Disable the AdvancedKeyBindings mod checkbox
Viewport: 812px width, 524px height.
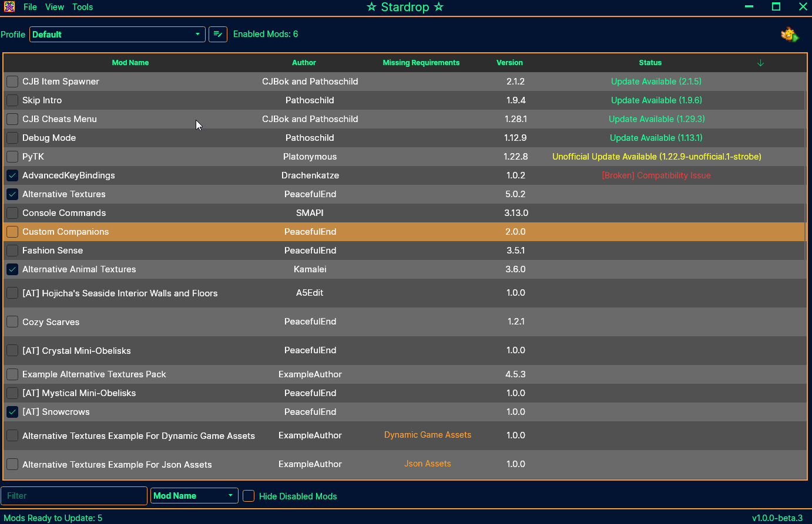[x=12, y=175]
